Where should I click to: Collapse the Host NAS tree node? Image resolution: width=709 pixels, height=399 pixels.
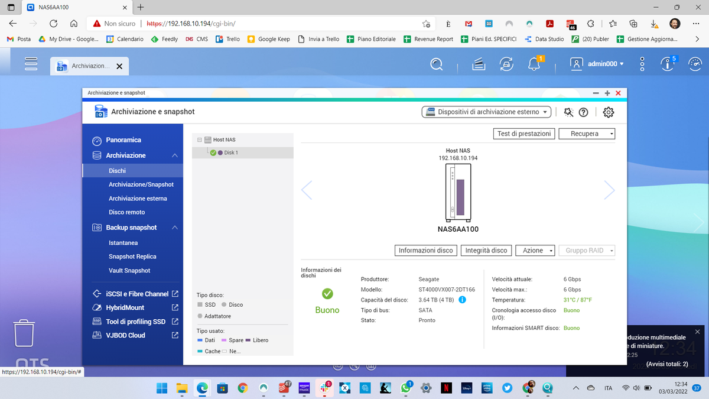199,140
